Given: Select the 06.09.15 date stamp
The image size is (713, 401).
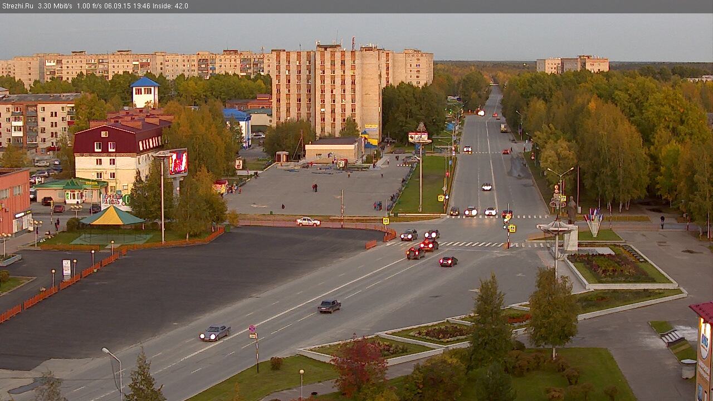Looking at the screenshot, I should click(x=116, y=6).
